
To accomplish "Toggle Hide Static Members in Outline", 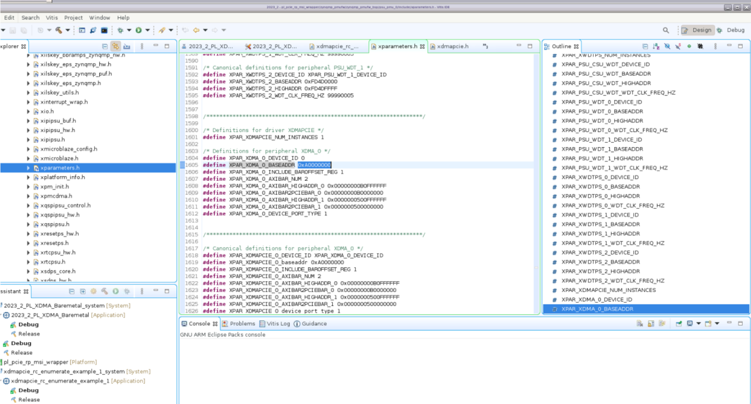I will [x=678, y=46].
